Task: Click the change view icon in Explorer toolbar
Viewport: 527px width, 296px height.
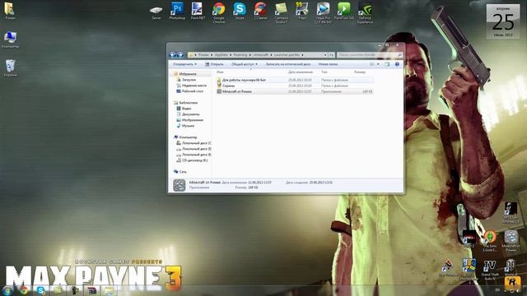Action: (x=372, y=64)
